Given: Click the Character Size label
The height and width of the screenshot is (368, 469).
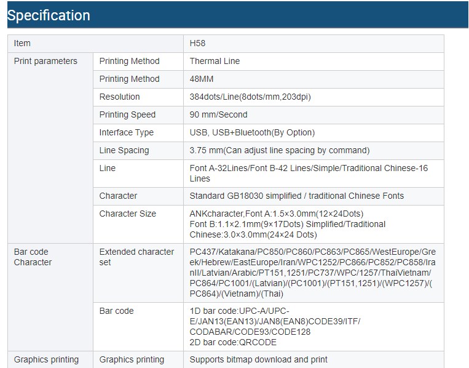Looking at the screenshot, I should point(127,214).
